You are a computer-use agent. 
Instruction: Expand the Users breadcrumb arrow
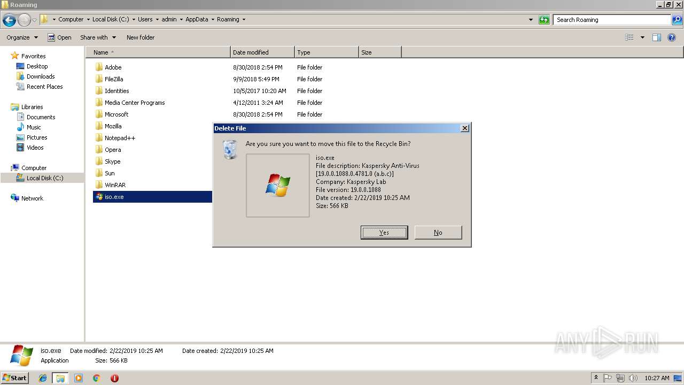[157, 19]
